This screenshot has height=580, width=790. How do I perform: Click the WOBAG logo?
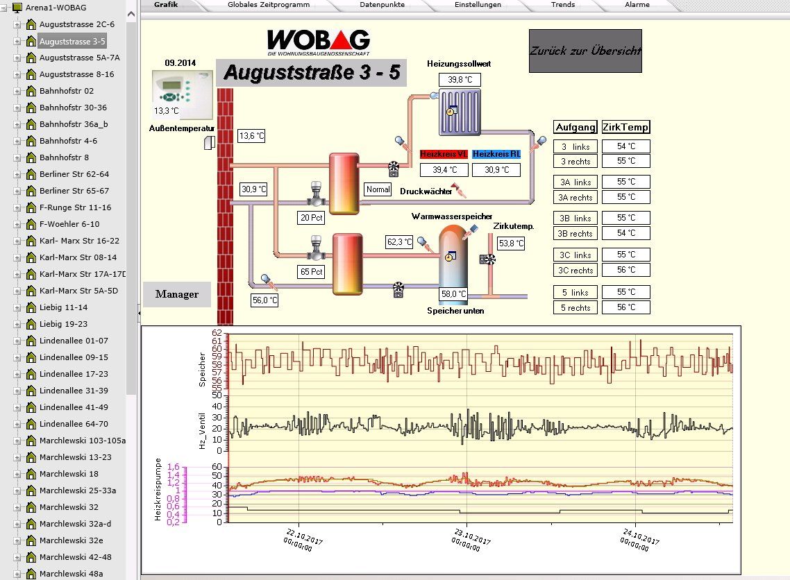(319, 42)
